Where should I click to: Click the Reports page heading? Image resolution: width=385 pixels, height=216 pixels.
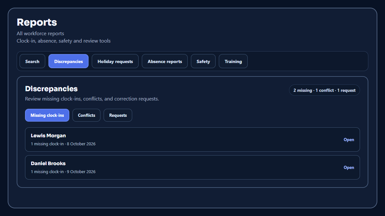click(37, 22)
